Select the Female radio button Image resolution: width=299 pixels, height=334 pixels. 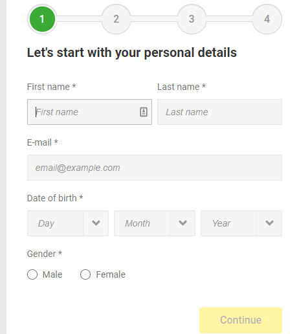point(85,274)
